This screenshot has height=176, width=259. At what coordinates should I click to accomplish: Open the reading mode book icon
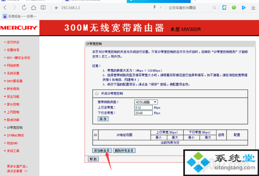43,8
